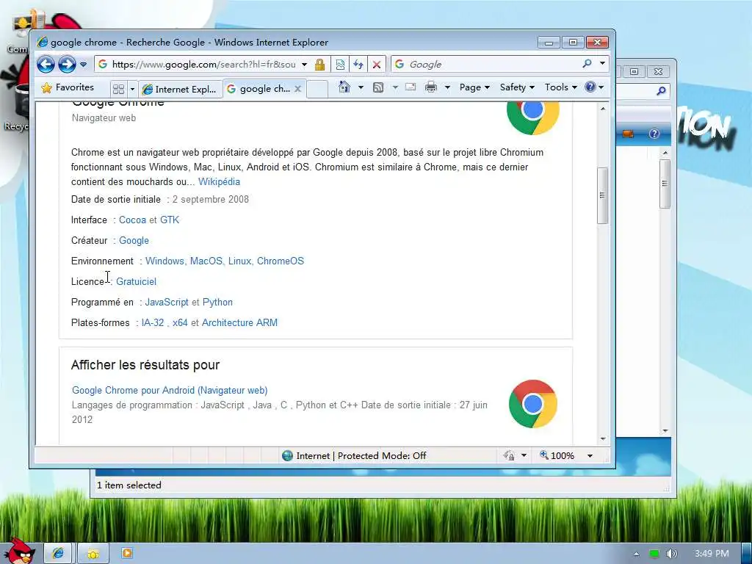Switch to the Internet Expl... tab

pos(181,89)
